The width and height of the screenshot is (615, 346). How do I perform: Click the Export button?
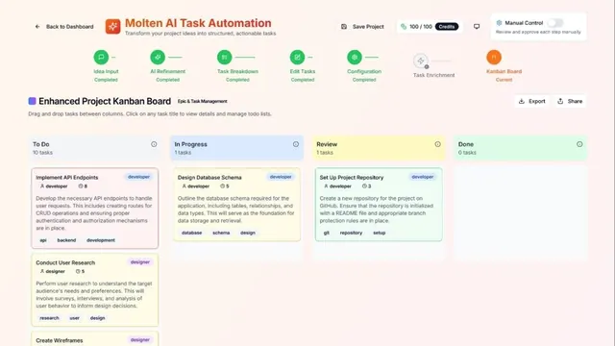[x=532, y=101]
